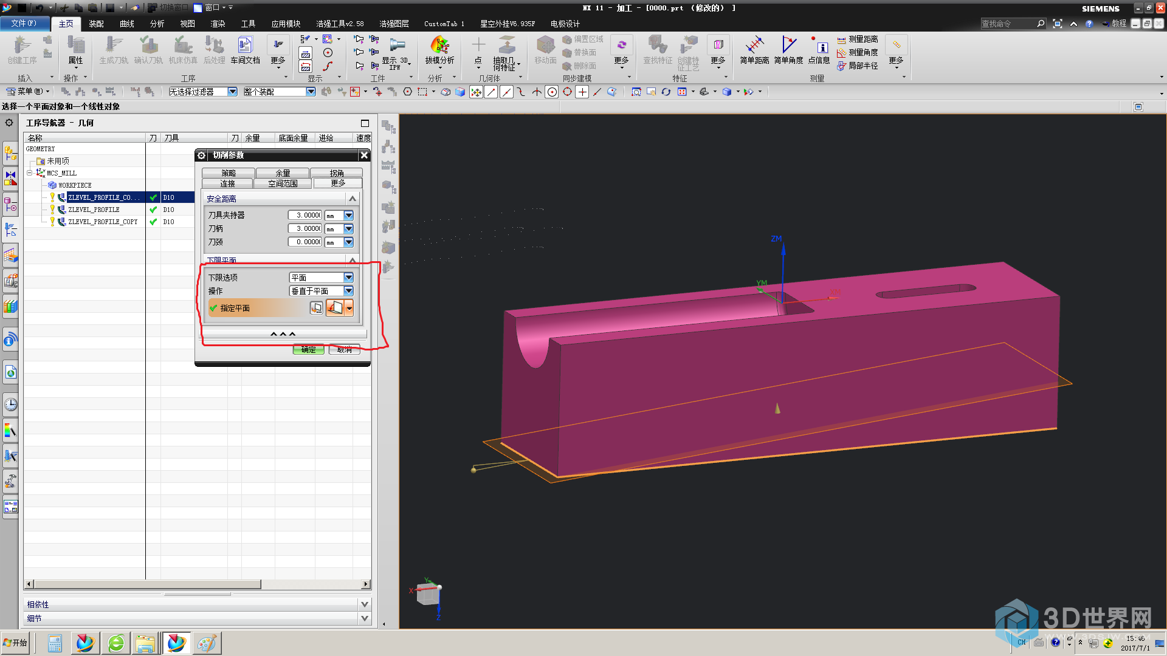Click 刀颈 value field 0.0000
This screenshot has height=656, width=1167.
click(305, 242)
